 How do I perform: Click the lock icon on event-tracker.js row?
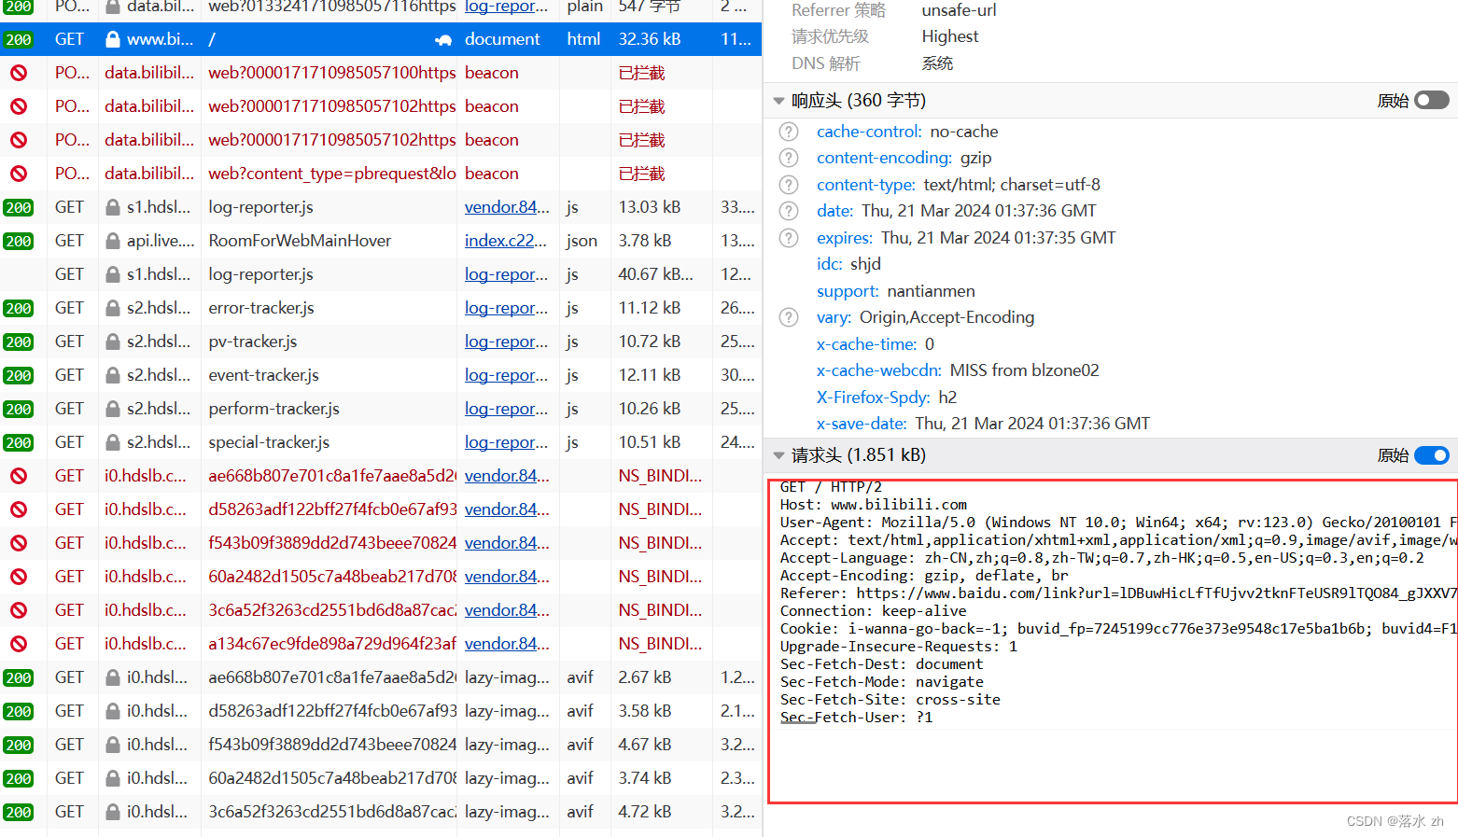click(x=113, y=375)
